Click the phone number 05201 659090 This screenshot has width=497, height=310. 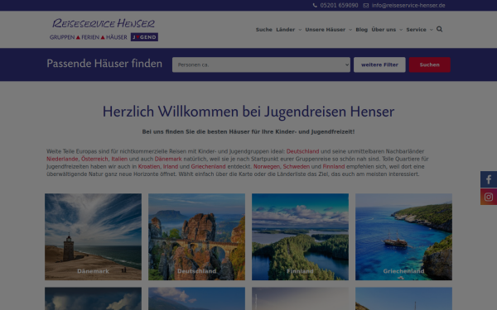(x=339, y=6)
